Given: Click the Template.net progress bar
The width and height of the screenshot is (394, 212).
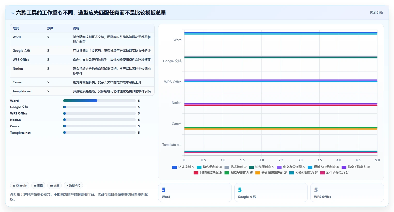Looking at the screenshot, I should pos(99,132).
